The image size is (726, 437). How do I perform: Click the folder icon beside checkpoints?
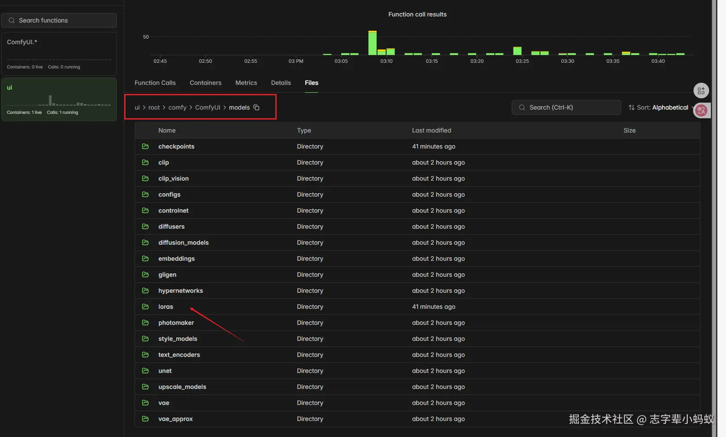pyautogui.click(x=145, y=146)
